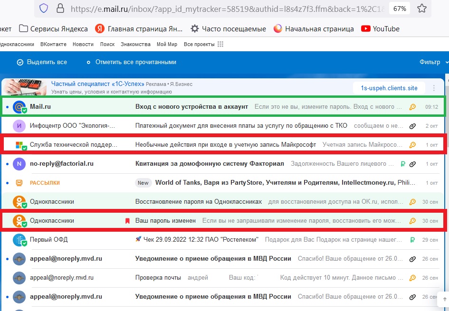This screenshot has width=449, height=311.
Task: Open Поиск in the portal bar
Action: (x=107, y=44)
